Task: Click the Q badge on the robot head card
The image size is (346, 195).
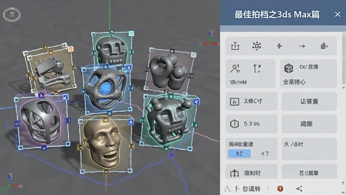Action: 196,102
